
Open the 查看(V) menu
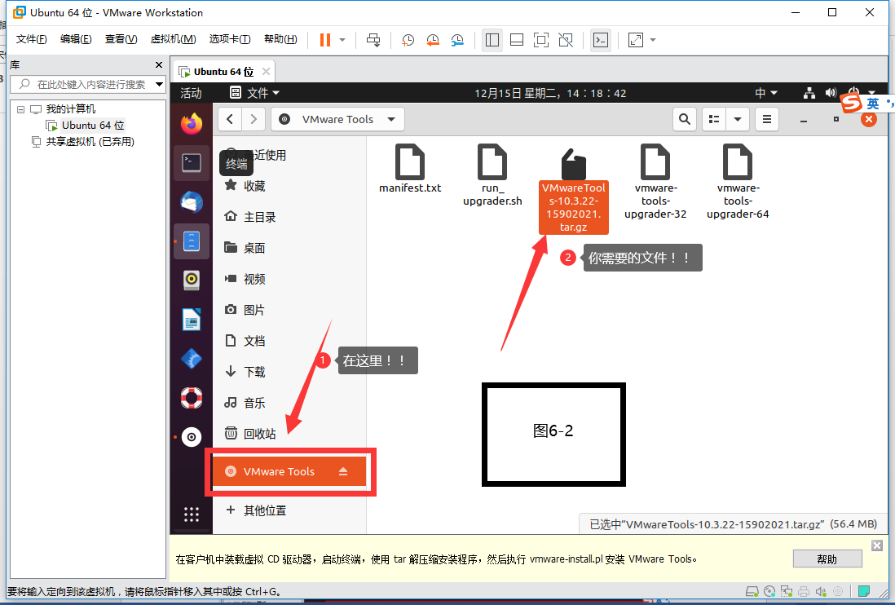tap(121, 39)
